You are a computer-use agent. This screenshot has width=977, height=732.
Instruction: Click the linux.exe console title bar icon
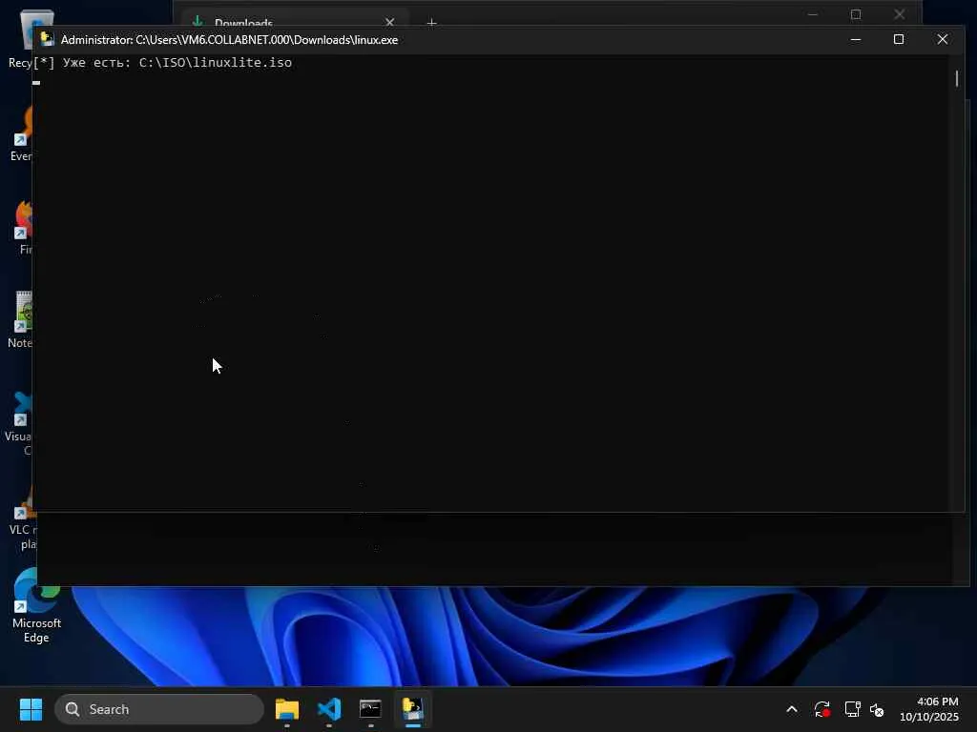(47, 39)
